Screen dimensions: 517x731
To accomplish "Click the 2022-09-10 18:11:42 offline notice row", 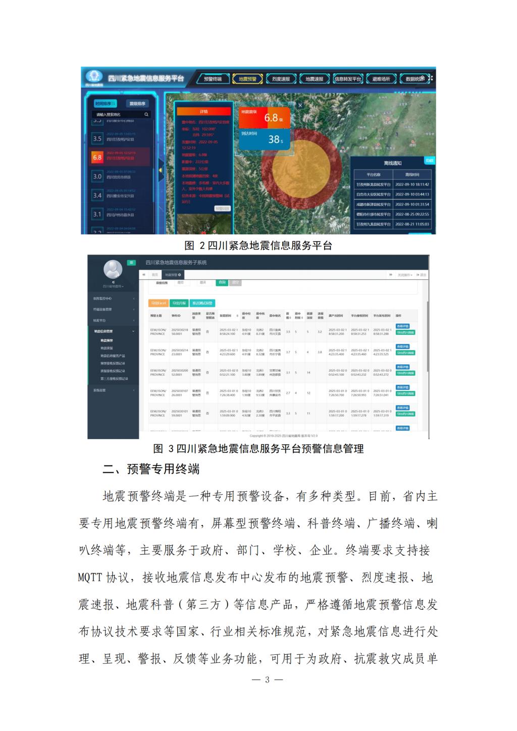I will tap(393, 185).
